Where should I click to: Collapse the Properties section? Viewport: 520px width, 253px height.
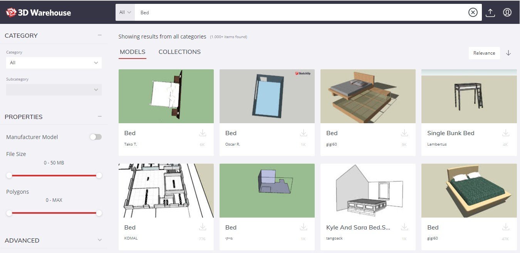pos(100,117)
